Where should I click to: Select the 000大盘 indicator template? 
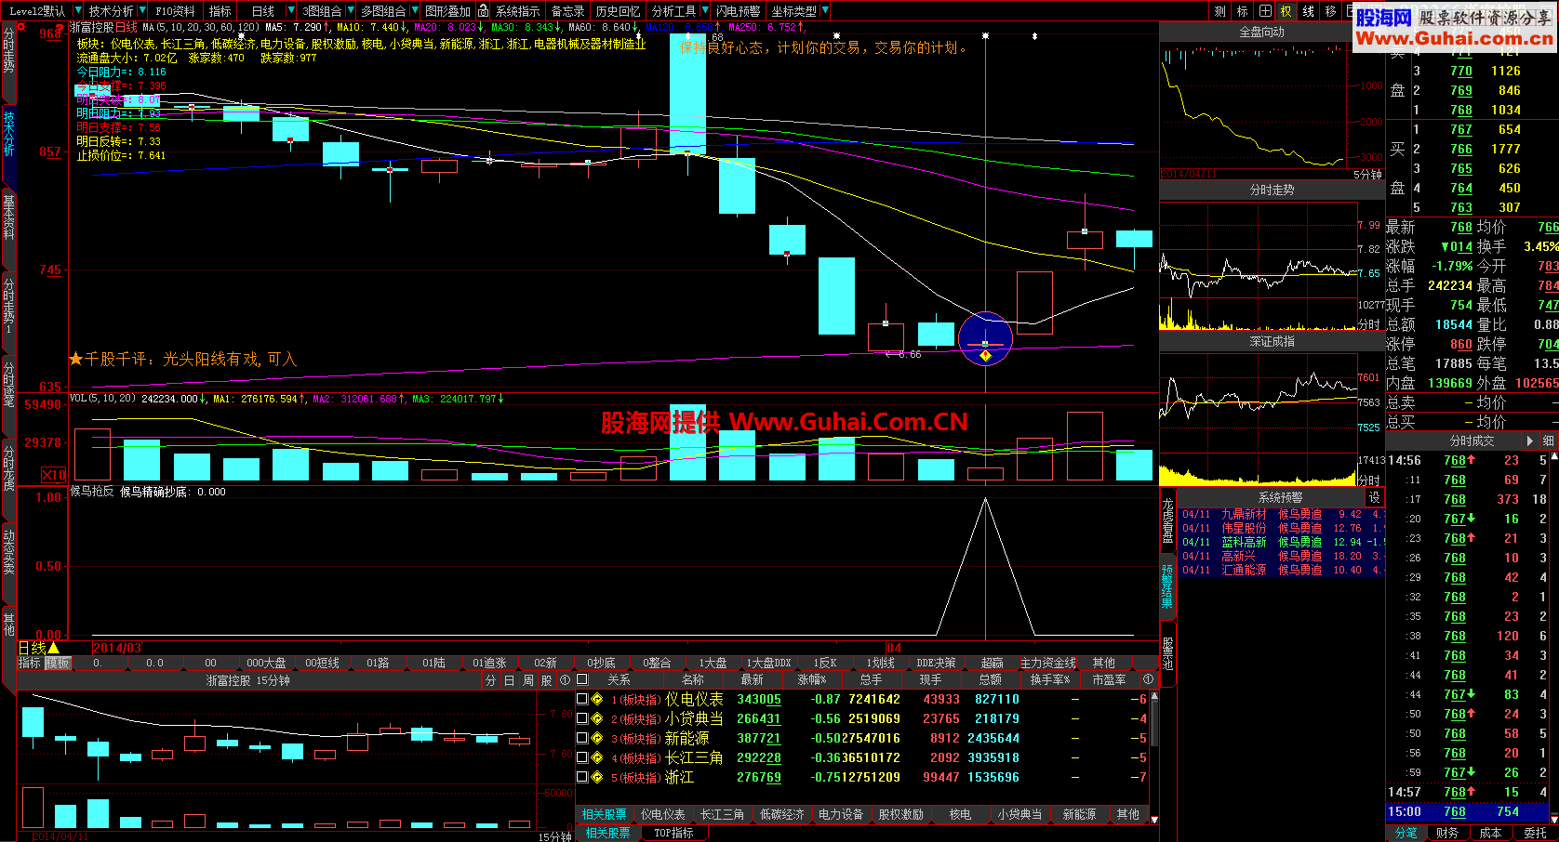tap(266, 663)
